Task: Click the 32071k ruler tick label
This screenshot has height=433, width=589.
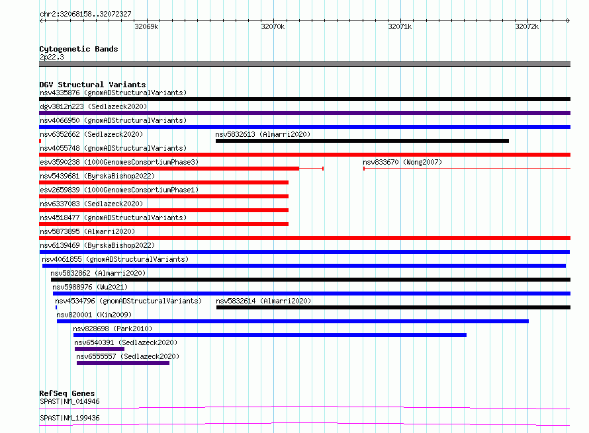Action: click(x=400, y=26)
